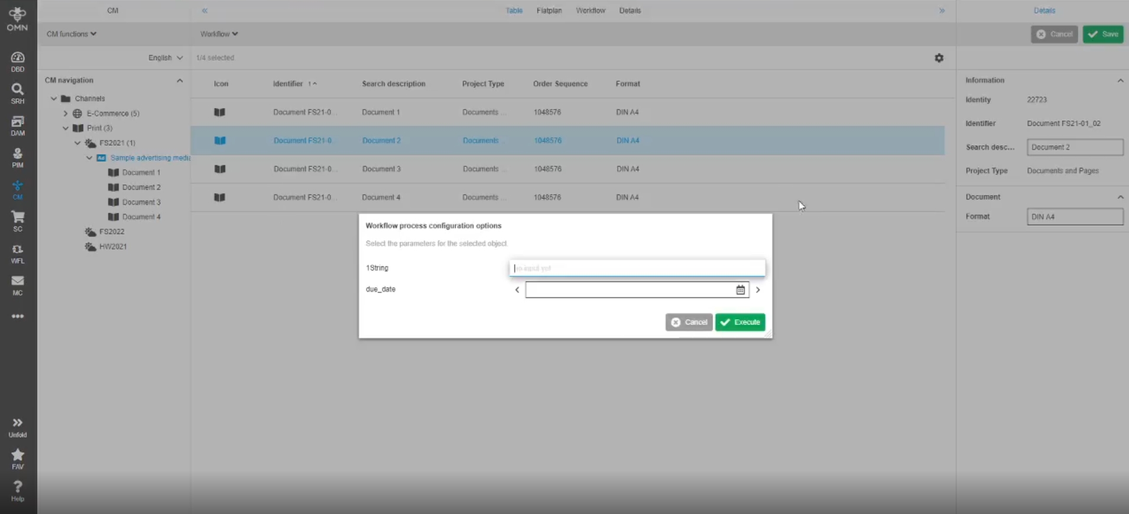Screen dimensions: 1129x514
Task: Switch to the Flatplan tab
Action: click(x=549, y=11)
